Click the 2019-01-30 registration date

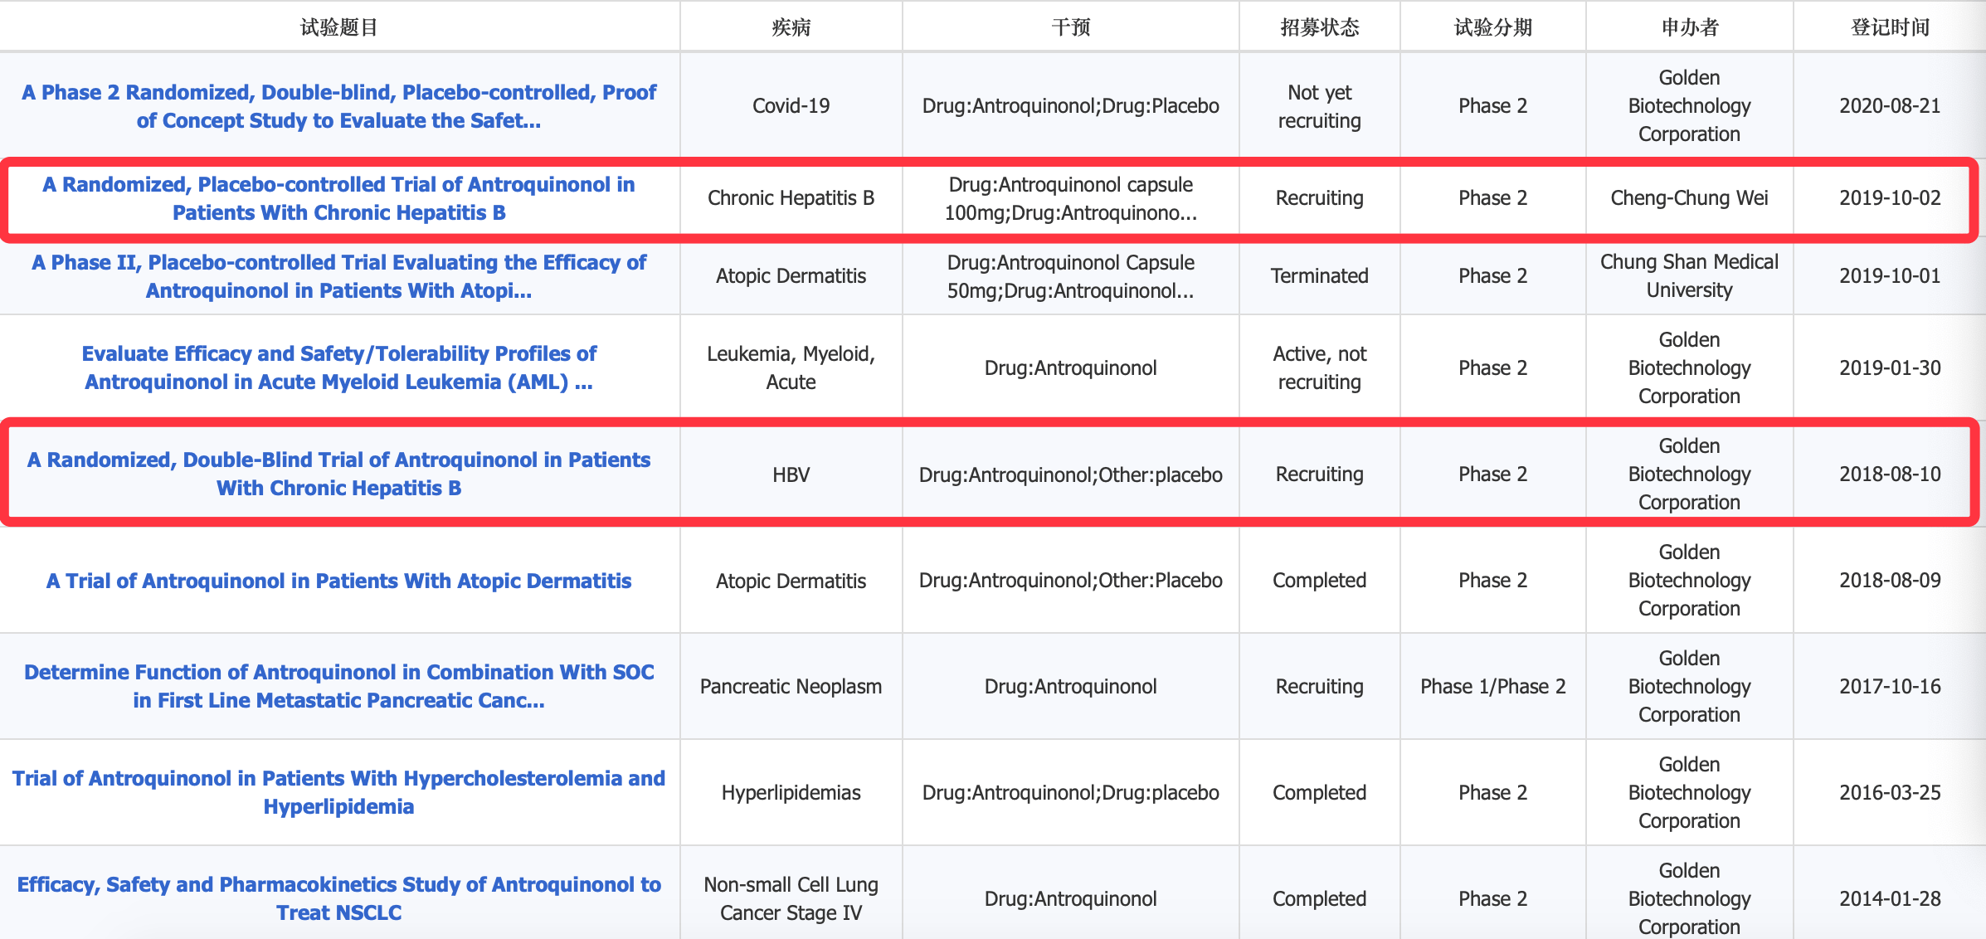pos(1890,368)
